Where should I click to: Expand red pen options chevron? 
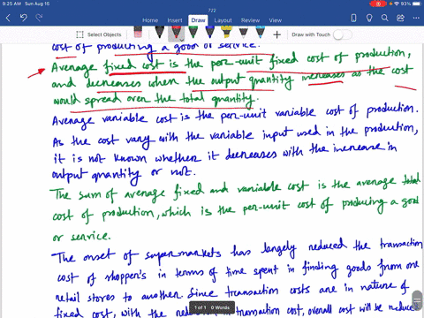[182, 40]
